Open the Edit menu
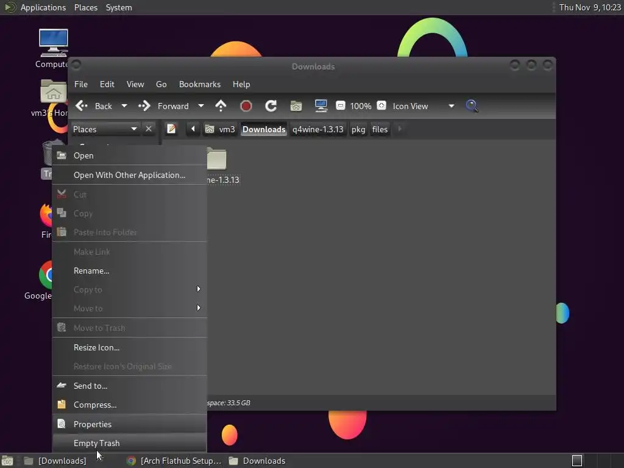The width and height of the screenshot is (624, 468). click(107, 84)
